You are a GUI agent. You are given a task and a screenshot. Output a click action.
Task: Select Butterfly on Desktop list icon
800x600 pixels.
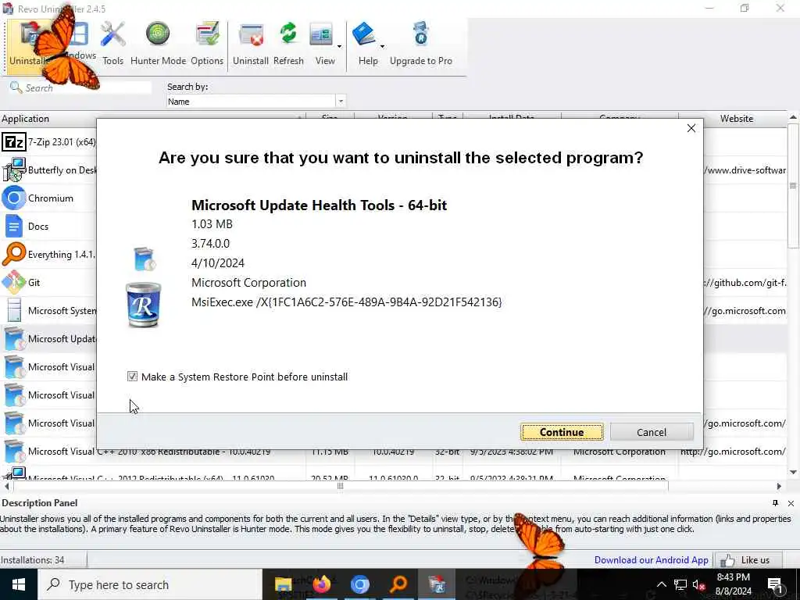(x=14, y=170)
